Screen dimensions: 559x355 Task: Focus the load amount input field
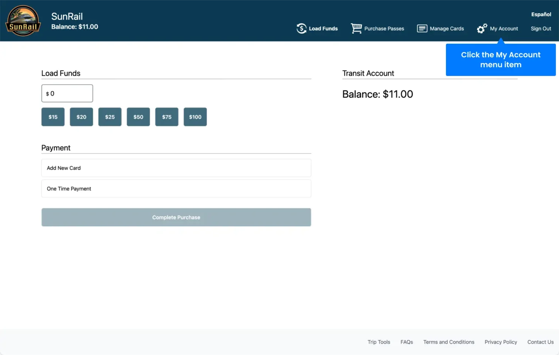point(67,93)
